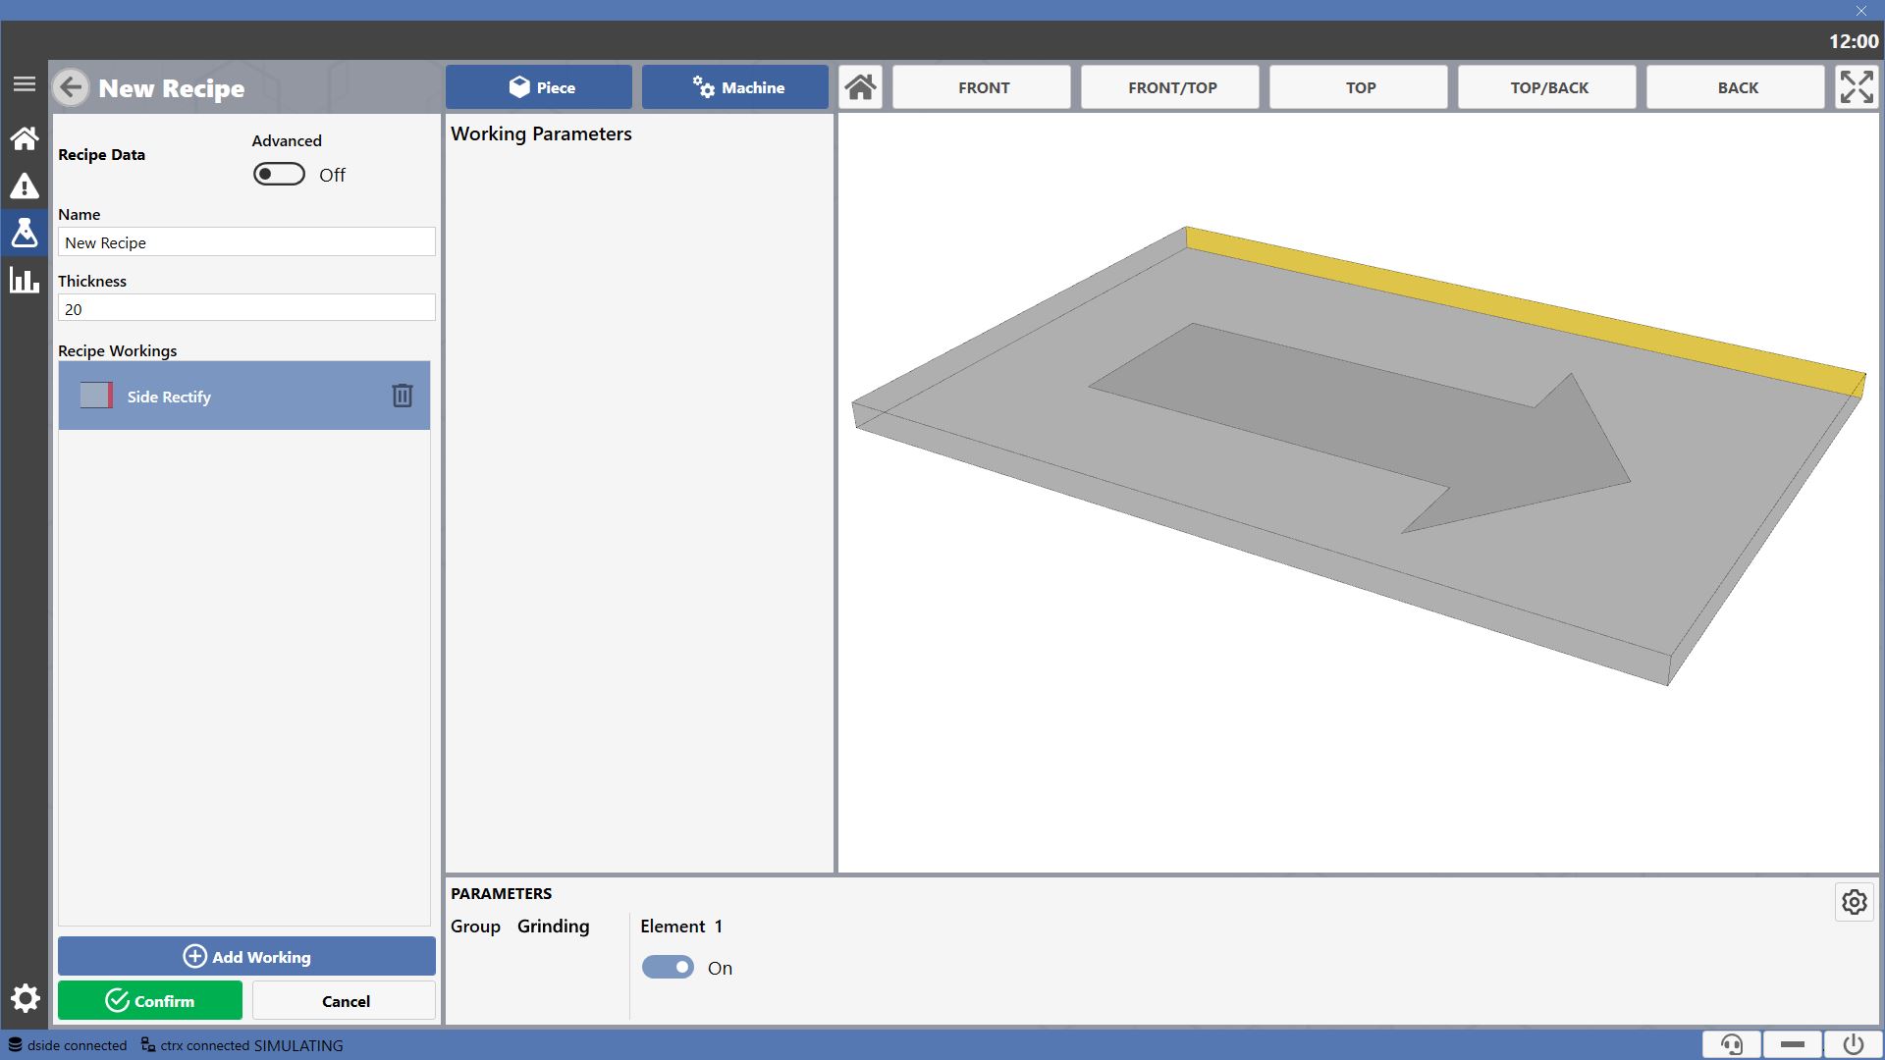Switch to the Piece tab

(539, 87)
